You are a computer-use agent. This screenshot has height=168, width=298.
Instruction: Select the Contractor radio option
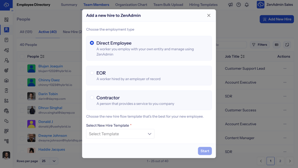point(92,98)
